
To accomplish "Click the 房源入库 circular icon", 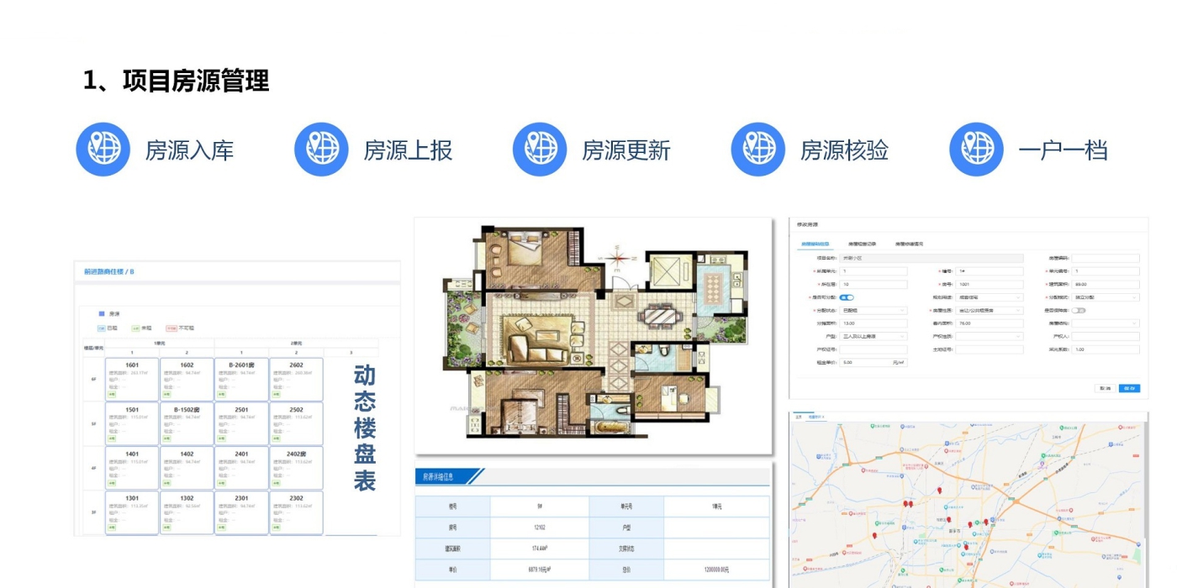I will tap(103, 150).
